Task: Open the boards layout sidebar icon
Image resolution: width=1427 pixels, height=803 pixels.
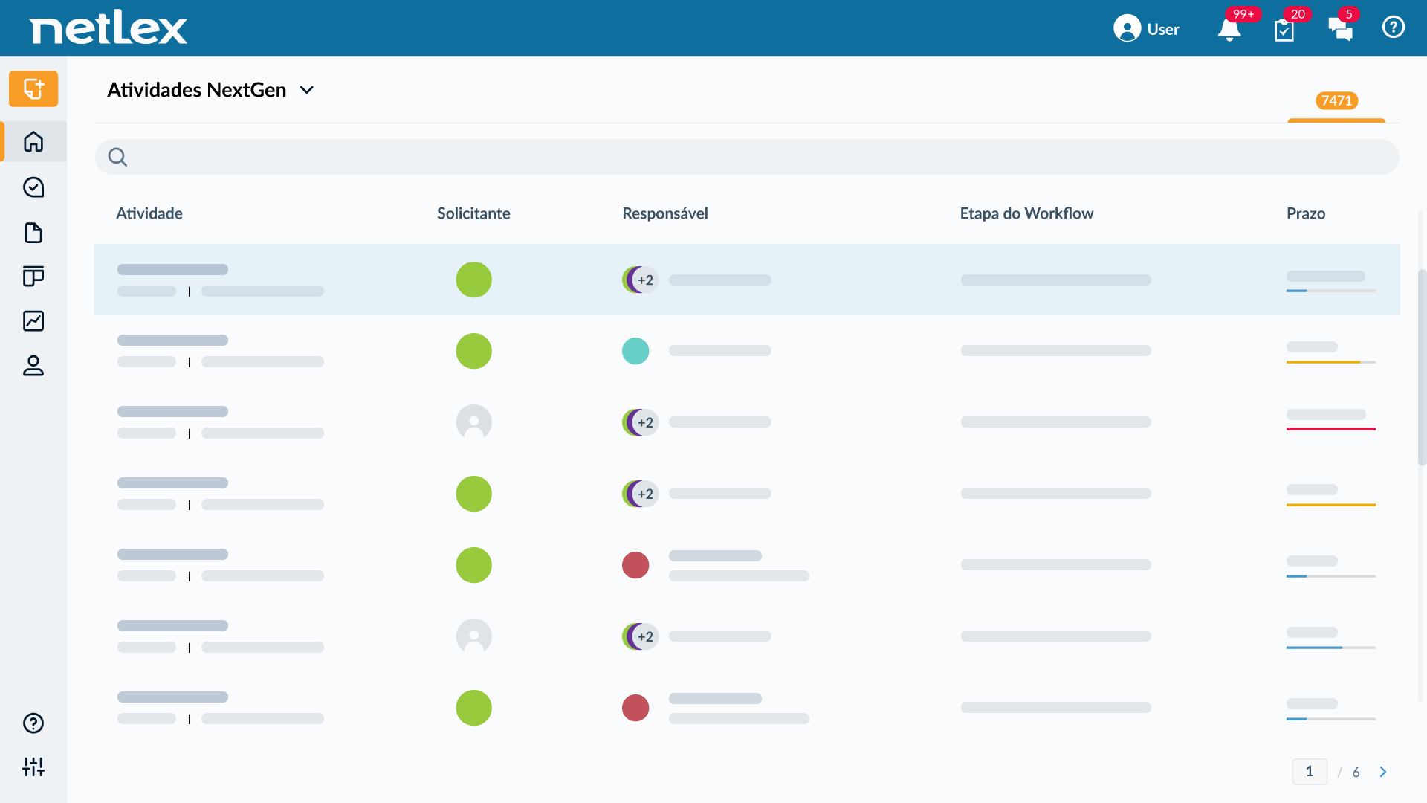Action: pyautogui.click(x=33, y=277)
